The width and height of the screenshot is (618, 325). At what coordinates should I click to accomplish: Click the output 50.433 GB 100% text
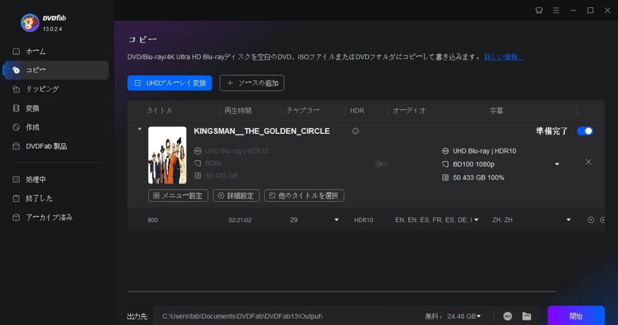(479, 177)
